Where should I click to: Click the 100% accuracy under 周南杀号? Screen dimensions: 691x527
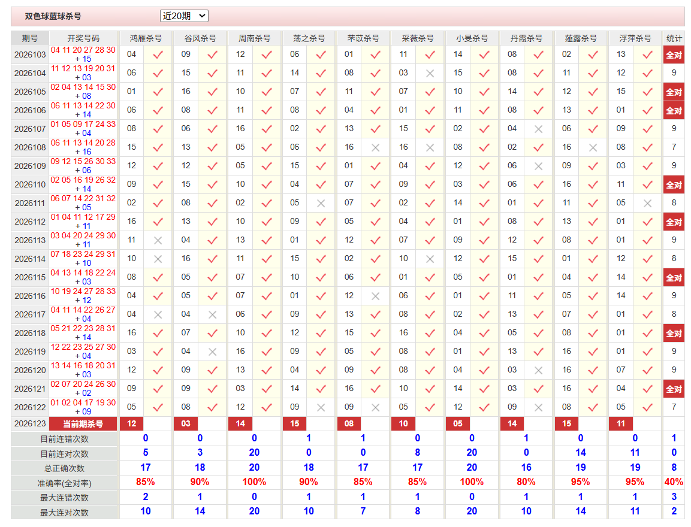[254, 482]
